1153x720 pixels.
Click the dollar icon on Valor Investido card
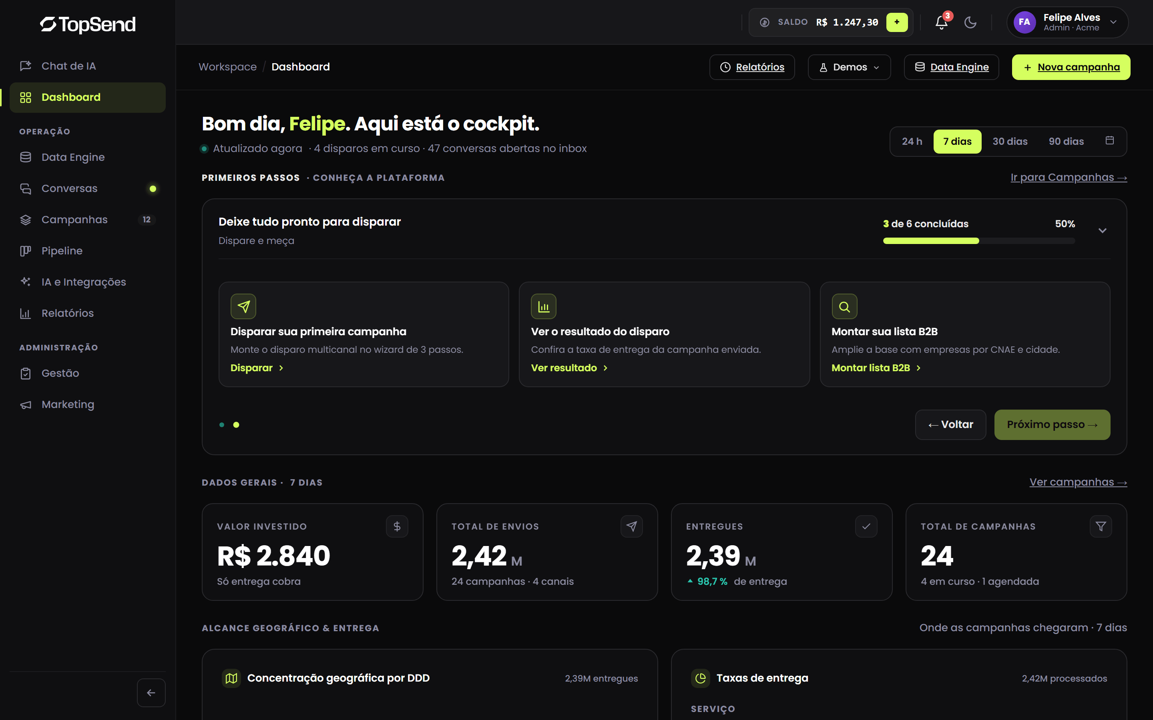397,526
